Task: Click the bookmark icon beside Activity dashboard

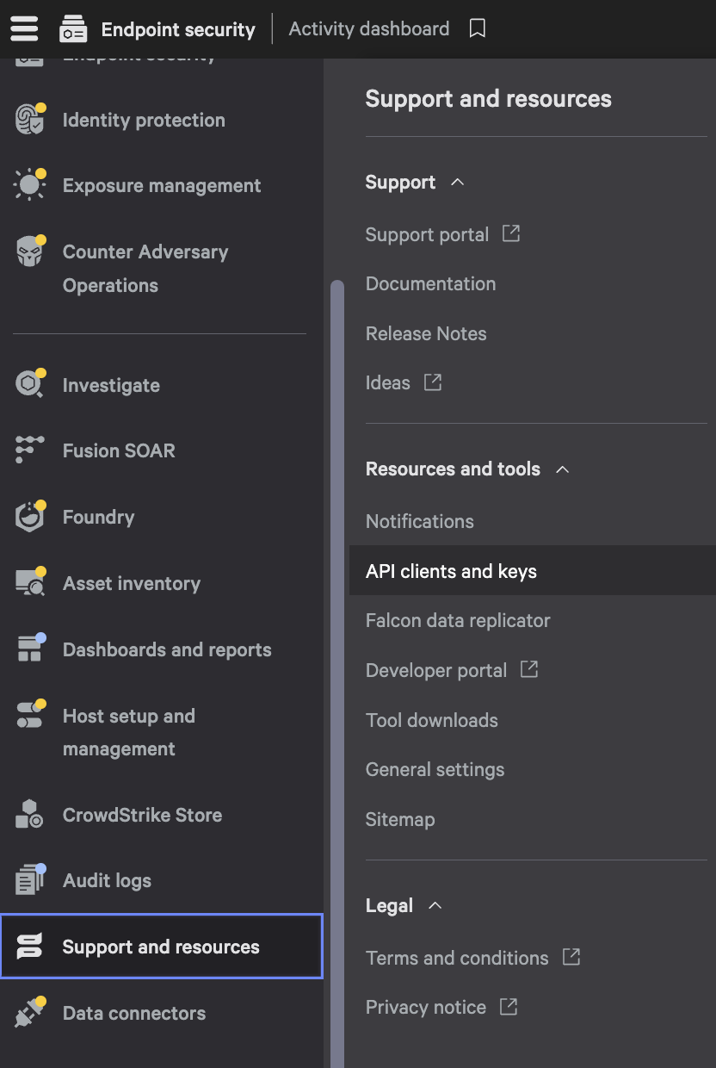Action: coord(478,28)
